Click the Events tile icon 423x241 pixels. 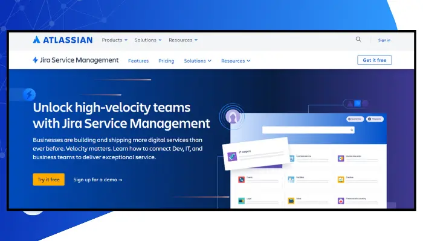pyautogui.click(x=241, y=180)
